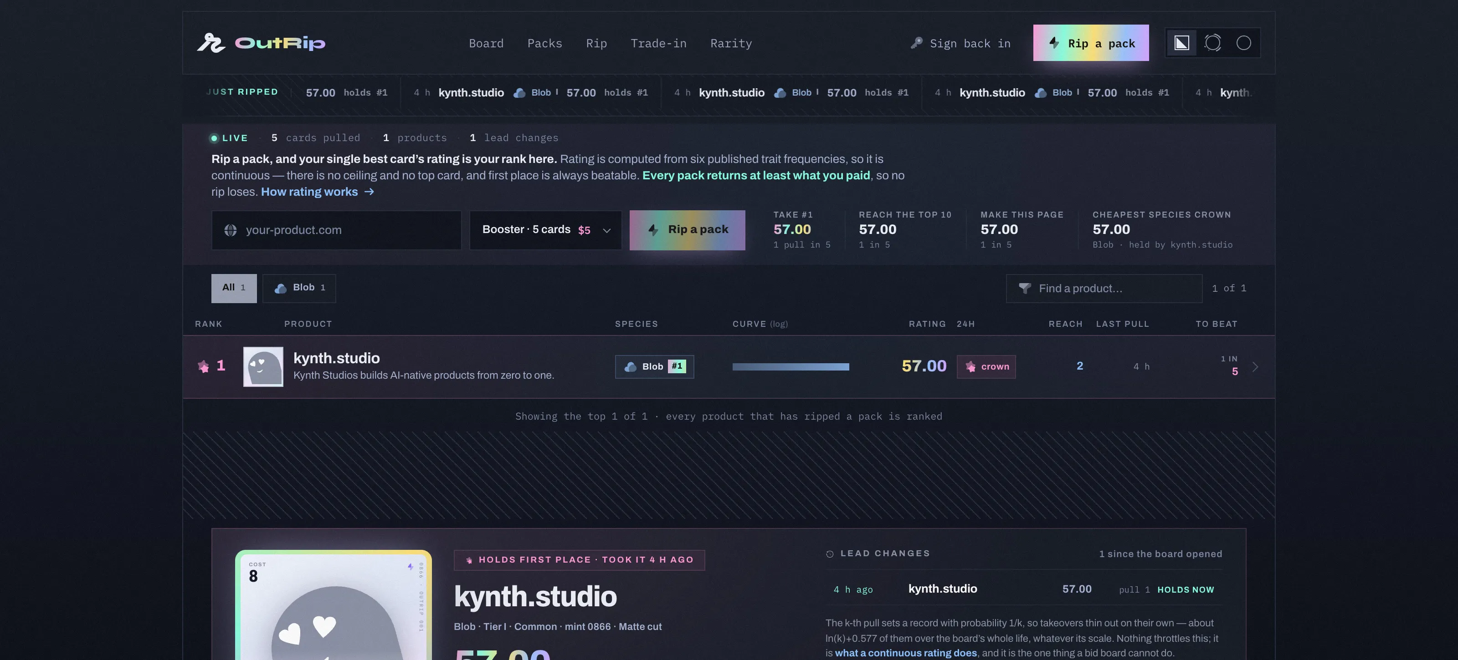Open the Board nav item
This screenshot has height=660, width=1458.
[486, 44]
